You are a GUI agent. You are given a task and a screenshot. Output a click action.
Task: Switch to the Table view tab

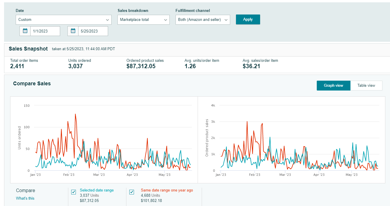(366, 86)
